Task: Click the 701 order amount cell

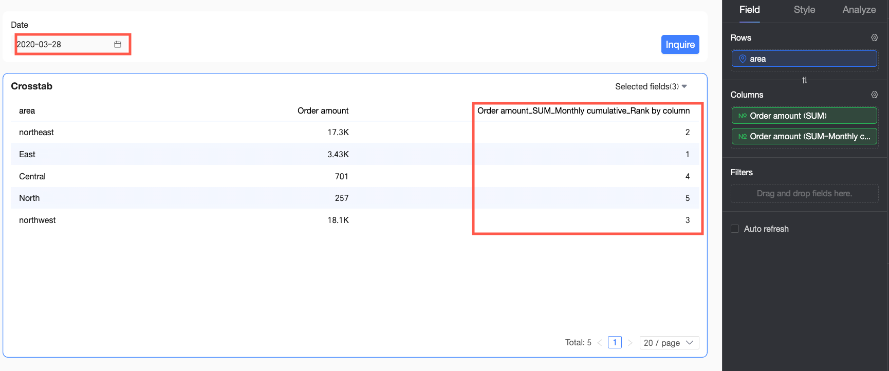Action: point(342,176)
